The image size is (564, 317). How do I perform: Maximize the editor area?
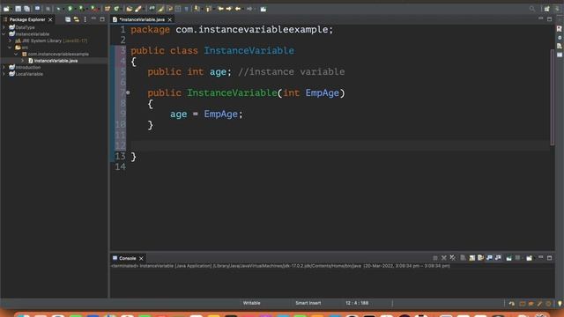[549, 19]
